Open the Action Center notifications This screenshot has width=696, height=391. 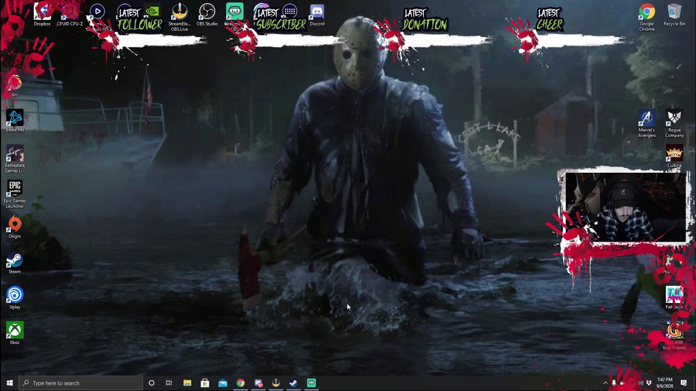coord(683,383)
